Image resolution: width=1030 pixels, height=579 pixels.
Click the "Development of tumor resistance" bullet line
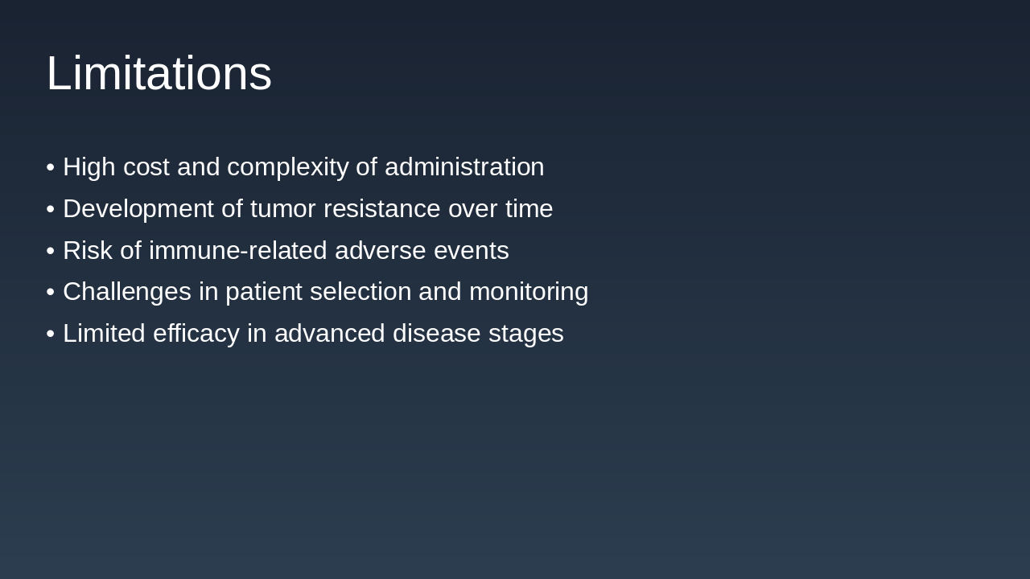tap(307, 209)
